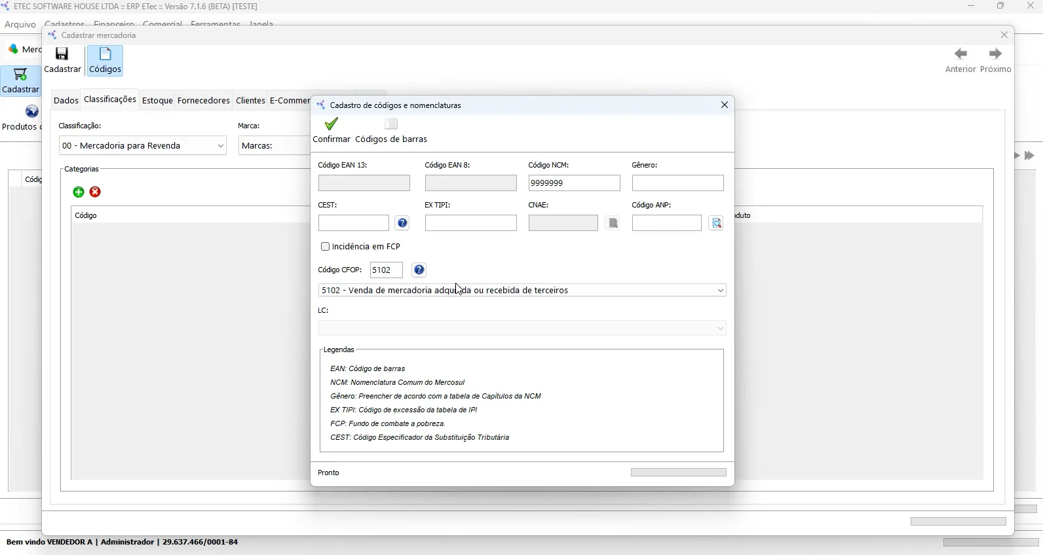This screenshot has height=555, width=1043.
Task: Open the Clientes tab
Action: (250, 101)
